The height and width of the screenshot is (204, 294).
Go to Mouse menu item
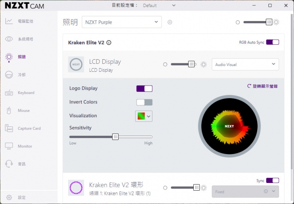24,110
